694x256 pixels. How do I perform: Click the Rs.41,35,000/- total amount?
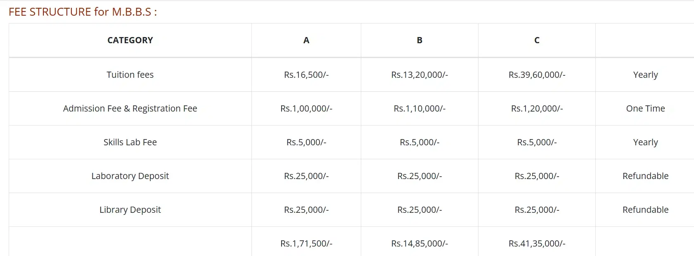(x=537, y=244)
